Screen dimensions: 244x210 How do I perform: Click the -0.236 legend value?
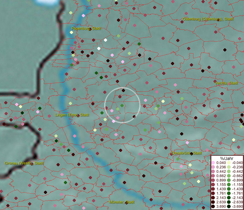pyautogui.click(x=237, y=167)
